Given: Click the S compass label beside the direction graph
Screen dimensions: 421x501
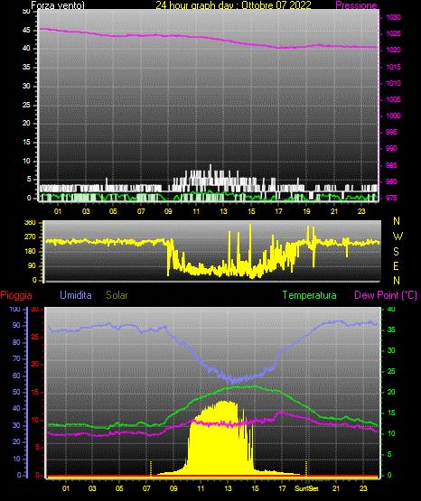Looking at the screenshot, I should [x=396, y=252].
